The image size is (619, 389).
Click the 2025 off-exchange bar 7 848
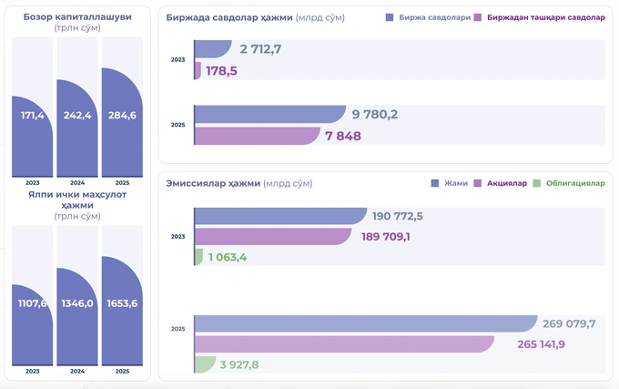pos(257,136)
